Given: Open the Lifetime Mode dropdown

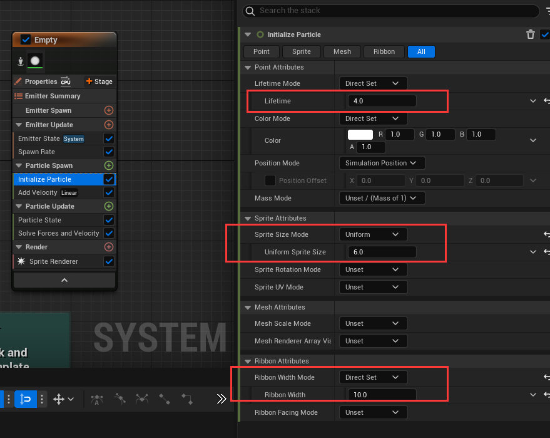Looking at the screenshot, I should pos(373,83).
